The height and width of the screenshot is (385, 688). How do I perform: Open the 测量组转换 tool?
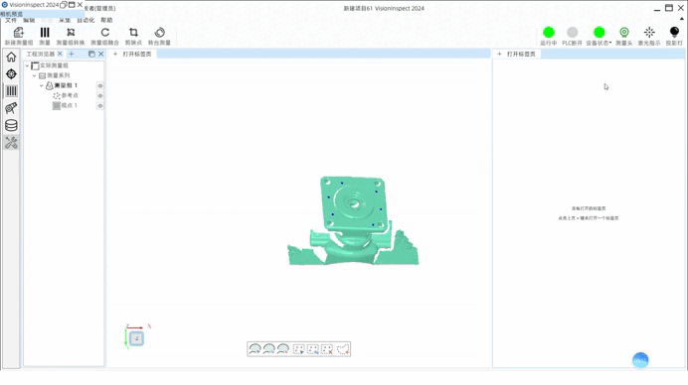coord(71,36)
